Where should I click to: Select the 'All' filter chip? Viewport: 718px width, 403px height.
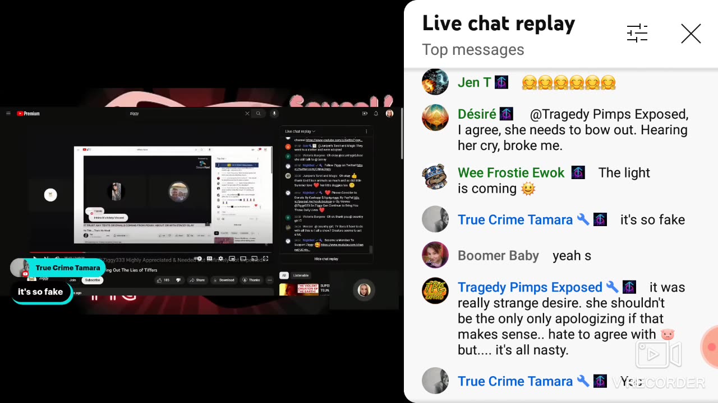(x=284, y=275)
